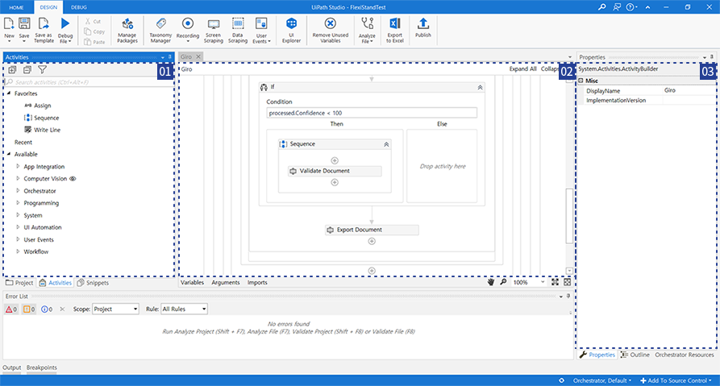Viewport: 720px width, 386px height.
Task: Click Remove Unused Variables
Action: pos(330,31)
